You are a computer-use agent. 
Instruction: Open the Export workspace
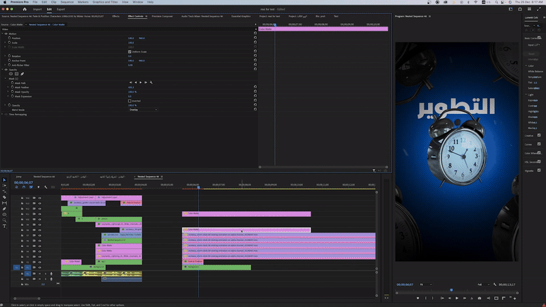point(61,9)
